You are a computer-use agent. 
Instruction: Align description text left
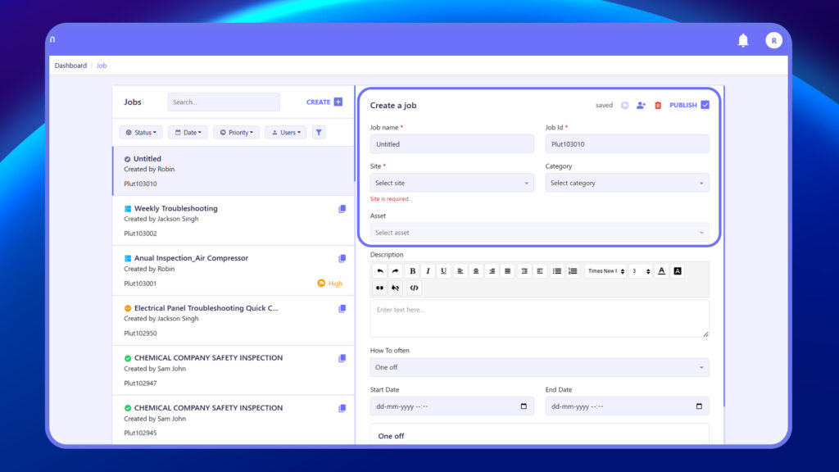click(460, 271)
